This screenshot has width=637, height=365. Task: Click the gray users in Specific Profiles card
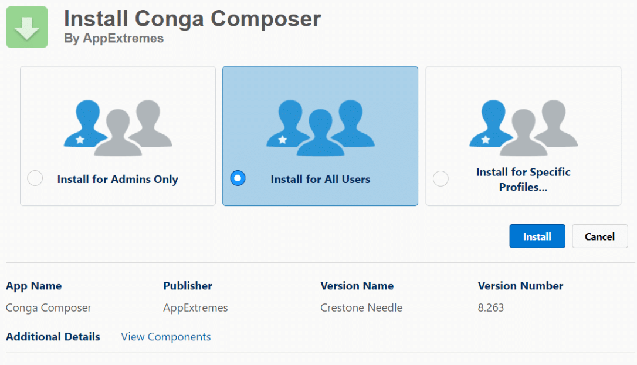click(x=543, y=126)
